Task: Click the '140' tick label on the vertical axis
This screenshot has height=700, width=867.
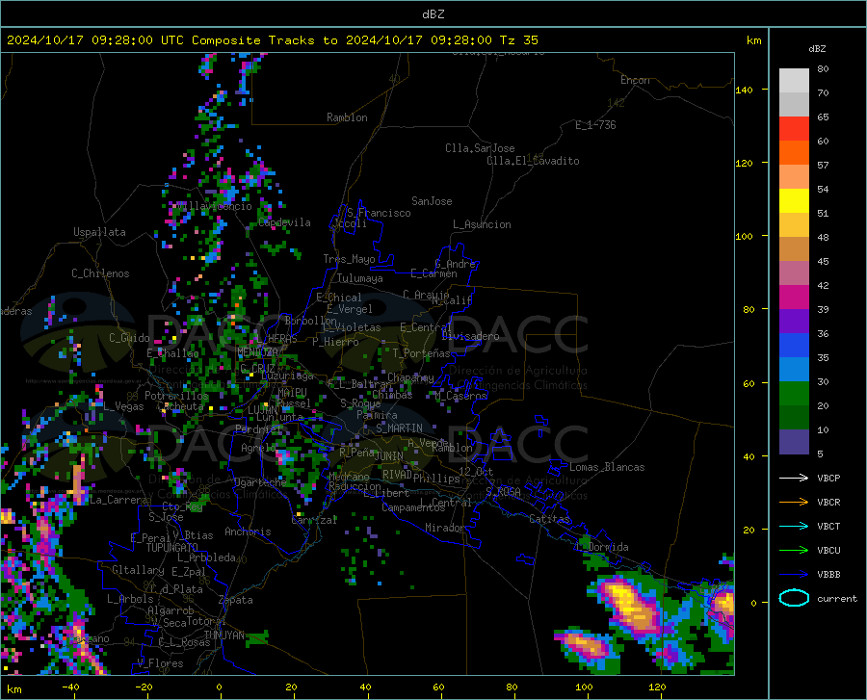Action: (744, 90)
